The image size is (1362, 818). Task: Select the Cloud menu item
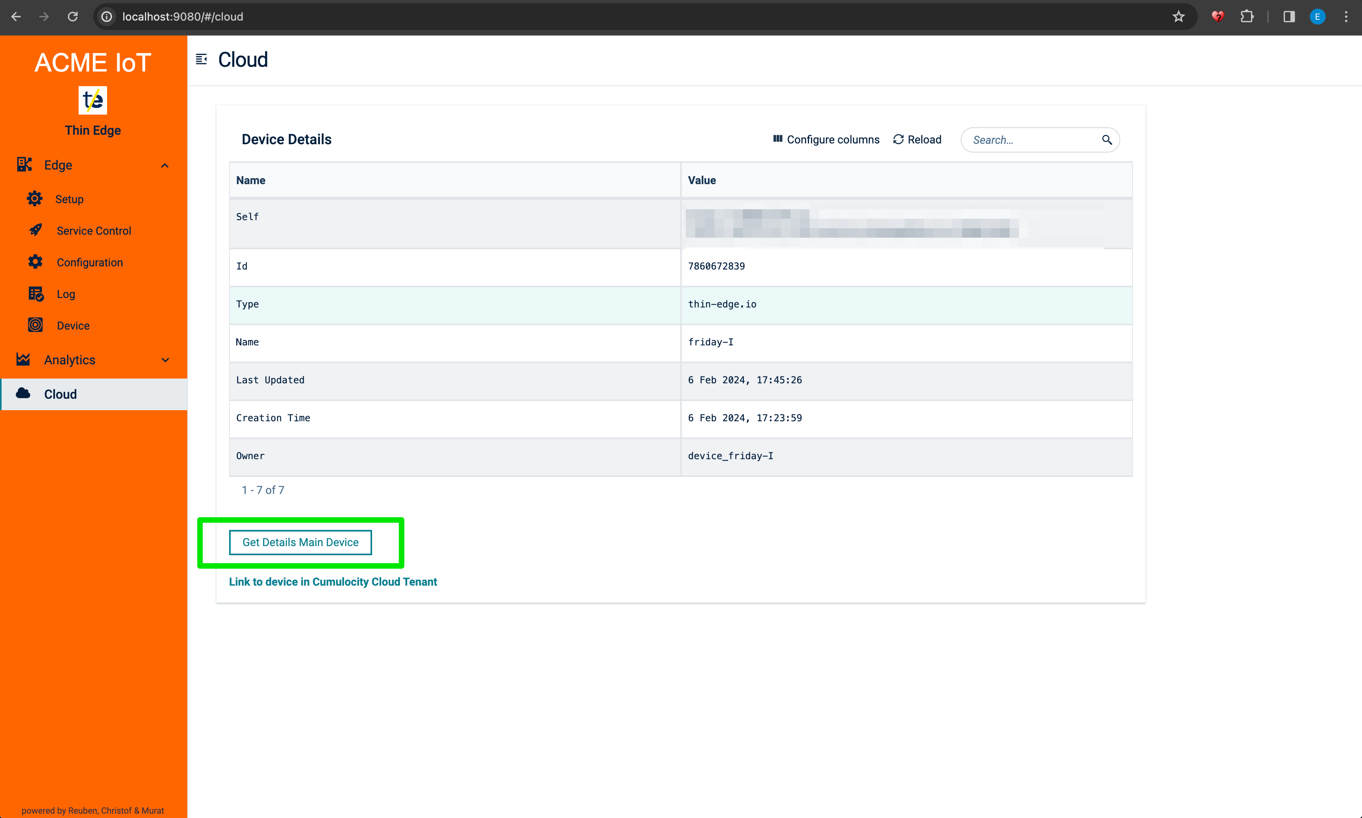tap(60, 394)
